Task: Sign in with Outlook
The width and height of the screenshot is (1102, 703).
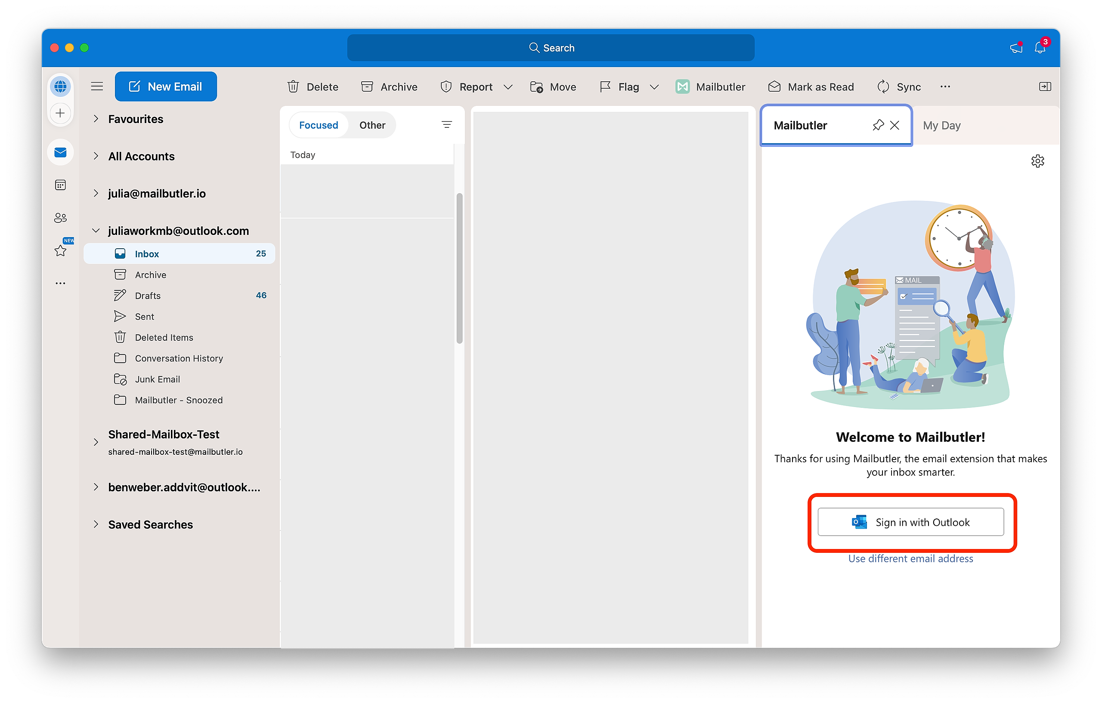Action: click(x=910, y=522)
